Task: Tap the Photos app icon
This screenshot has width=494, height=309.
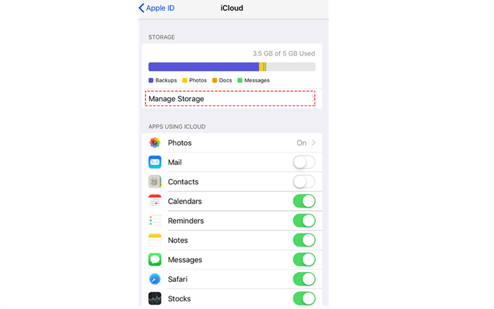Action: tap(155, 143)
